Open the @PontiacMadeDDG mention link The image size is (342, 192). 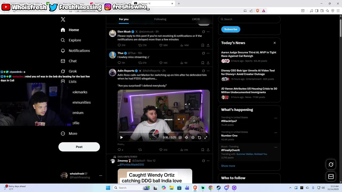(x=131, y=165)
